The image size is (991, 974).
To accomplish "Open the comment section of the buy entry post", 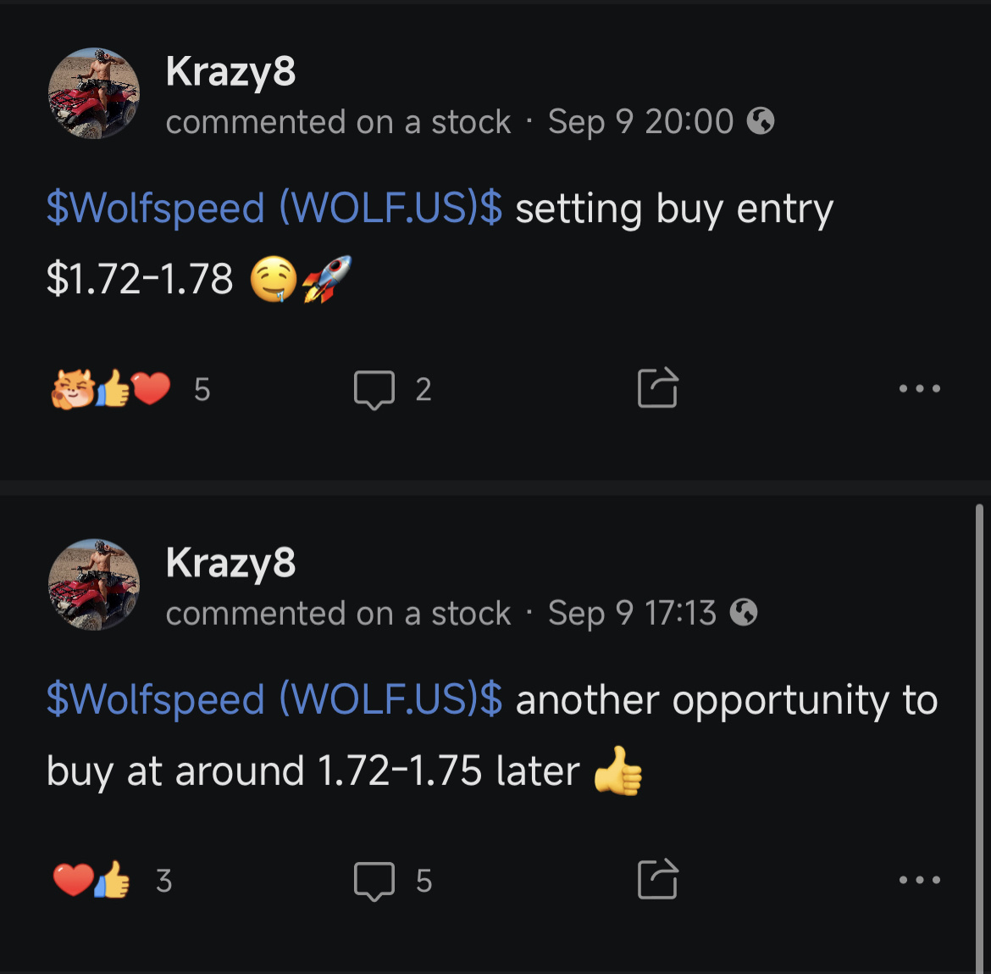I will [375, 389].
